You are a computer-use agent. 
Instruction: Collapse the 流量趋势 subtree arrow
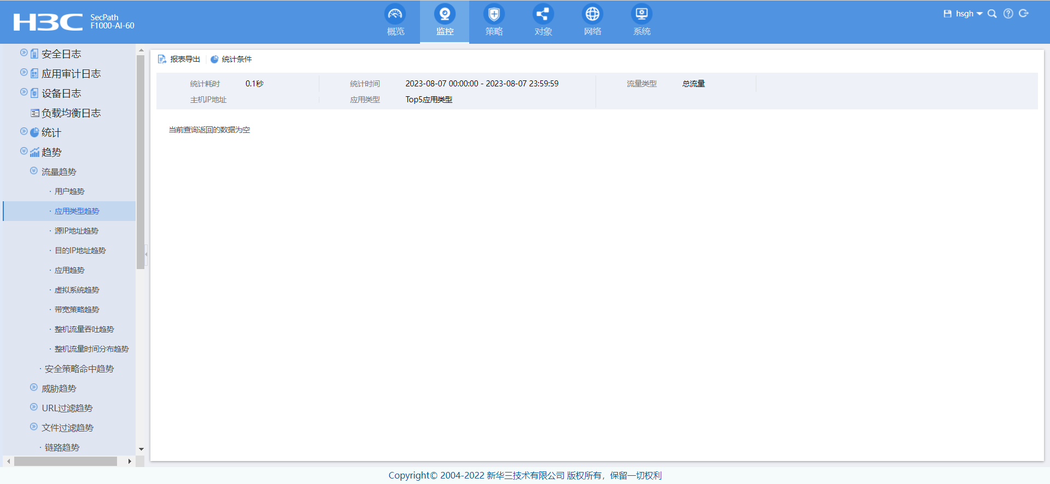[34, 171]
